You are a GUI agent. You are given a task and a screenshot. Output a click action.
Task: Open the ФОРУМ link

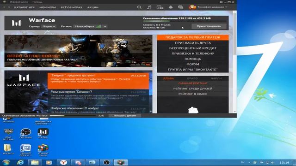coord(193,64)
